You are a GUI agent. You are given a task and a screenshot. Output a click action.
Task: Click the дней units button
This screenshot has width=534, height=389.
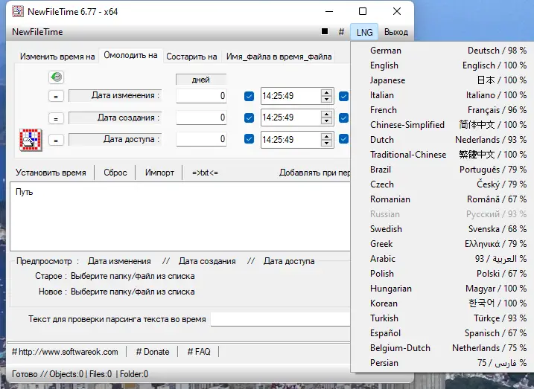click(201, 80)
